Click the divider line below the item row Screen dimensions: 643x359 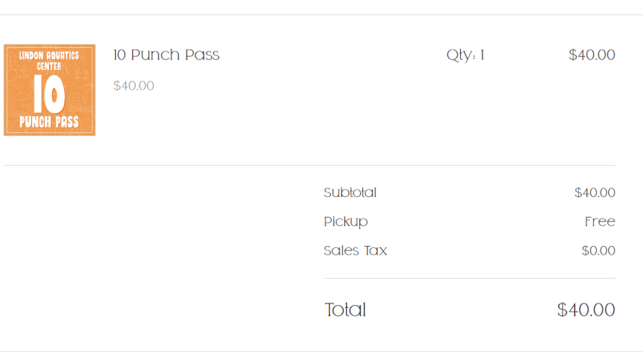tap(310, 166)
